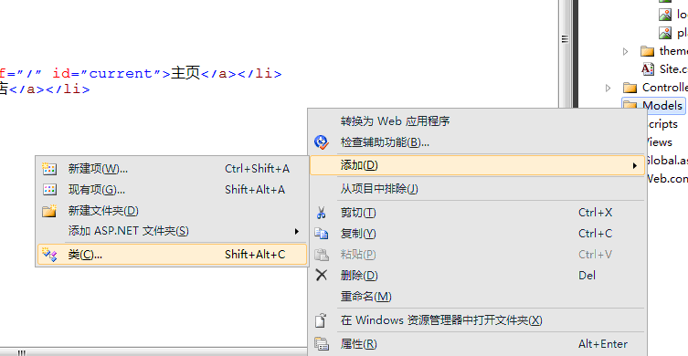Select 复制(Y) from context menu
This screenshot has width=688, height=356.
(477, 234)
